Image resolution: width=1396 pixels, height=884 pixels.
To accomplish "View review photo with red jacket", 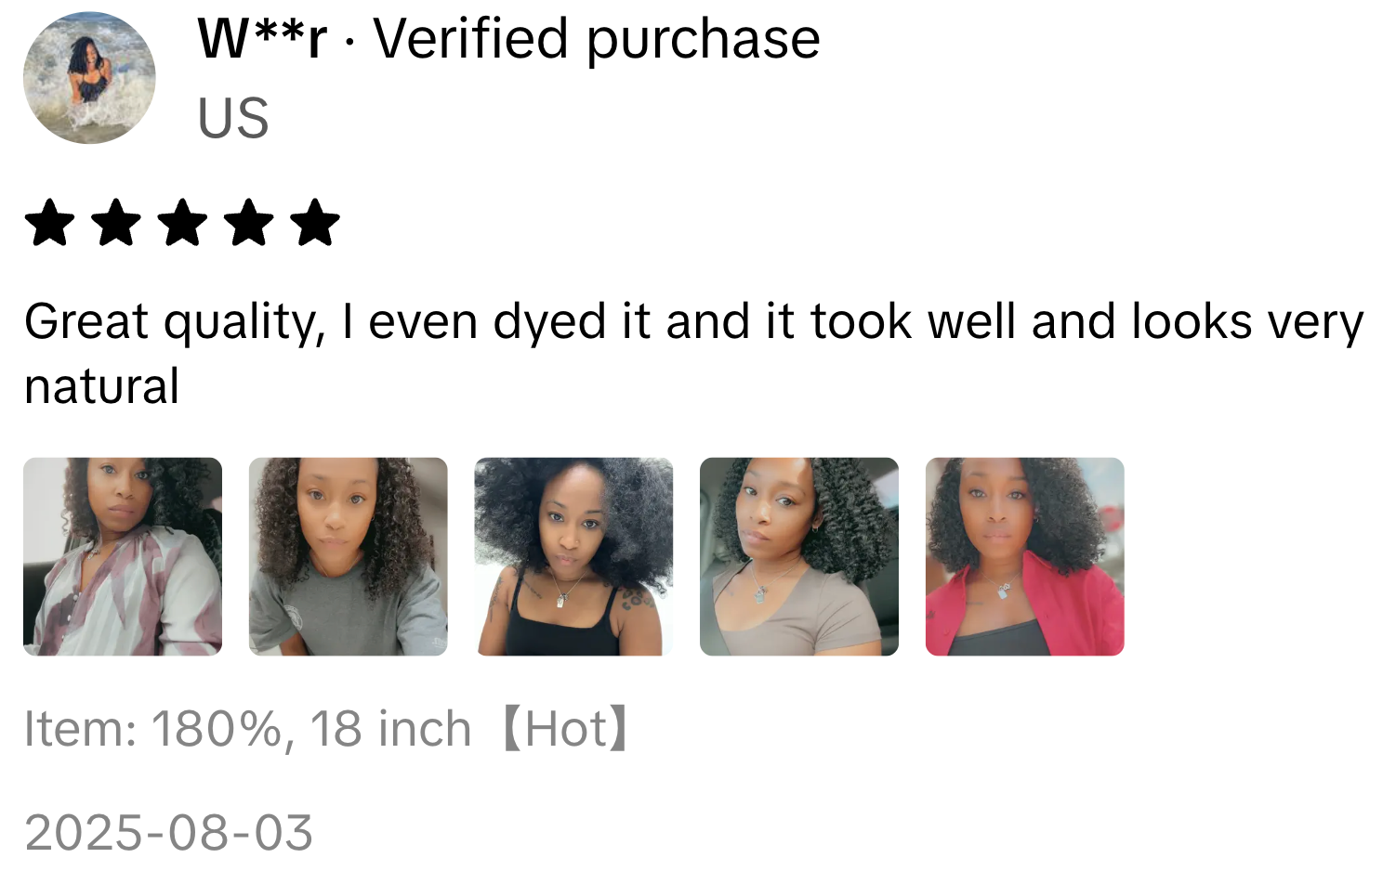I will click(1025, 556).
